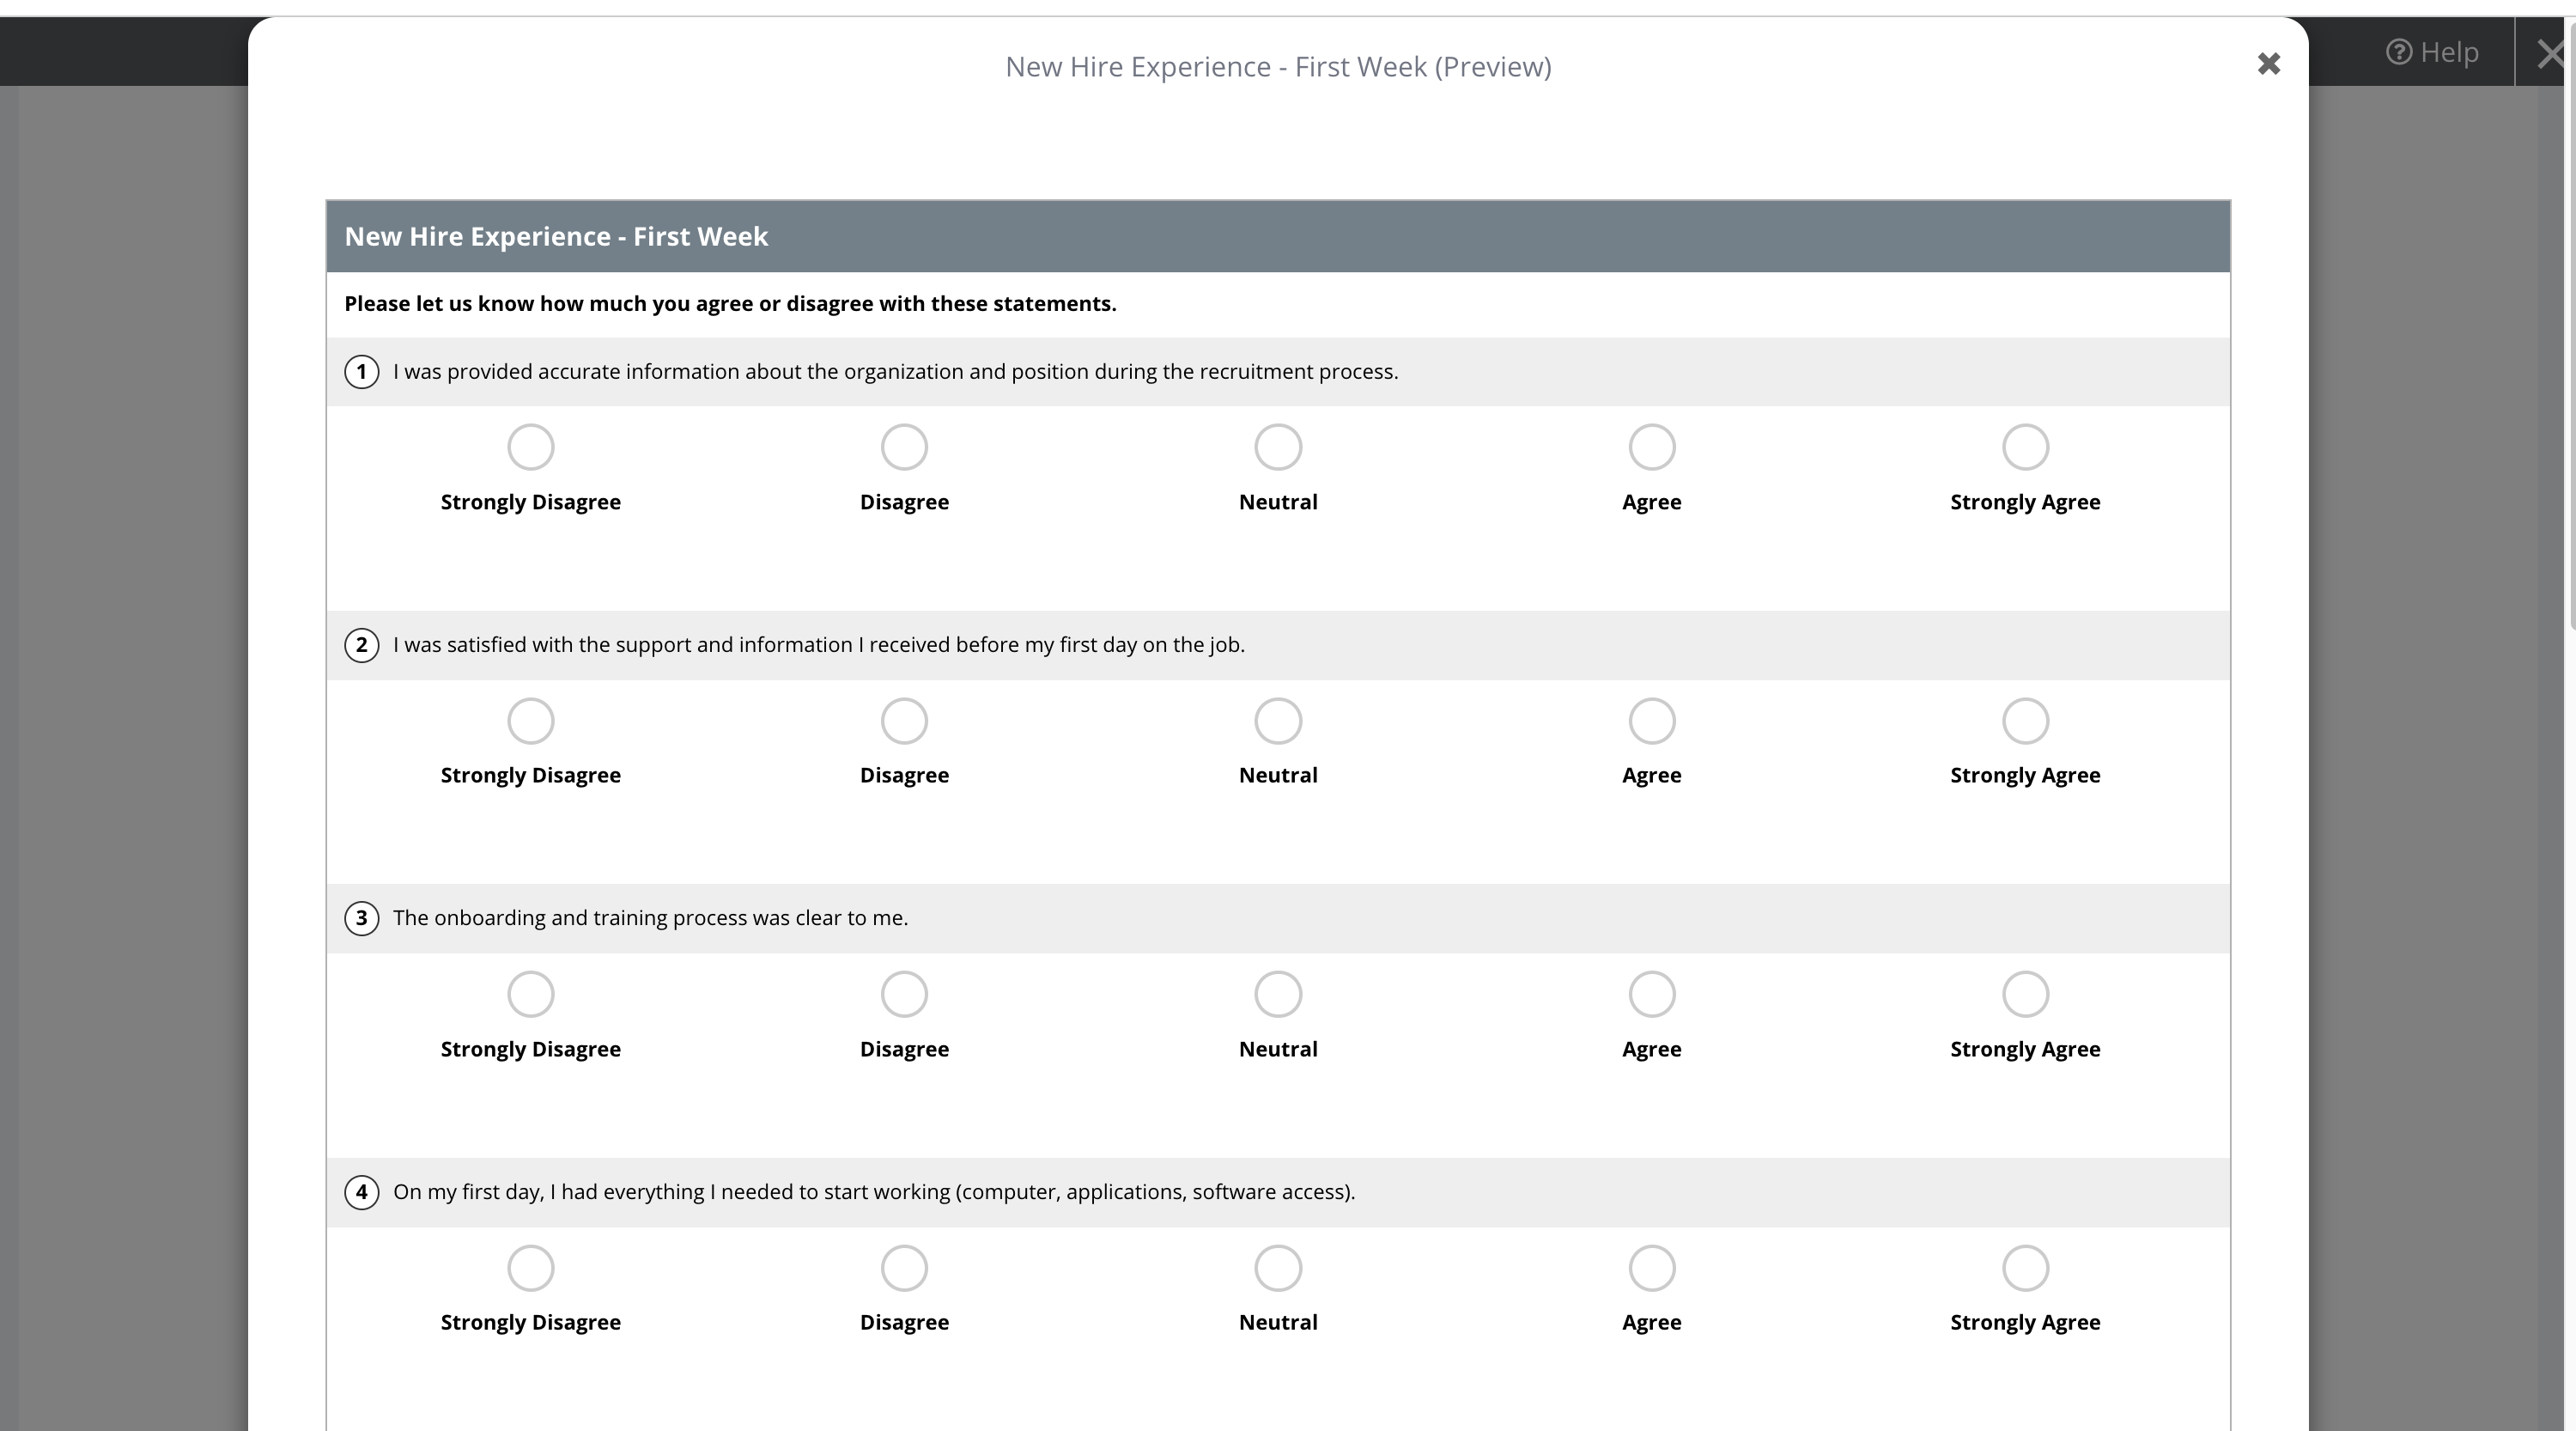
Task: Click the preview dialog title text
Action: (1278, 67)
